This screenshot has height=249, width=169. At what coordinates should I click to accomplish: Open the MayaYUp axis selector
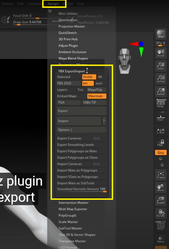96,90
